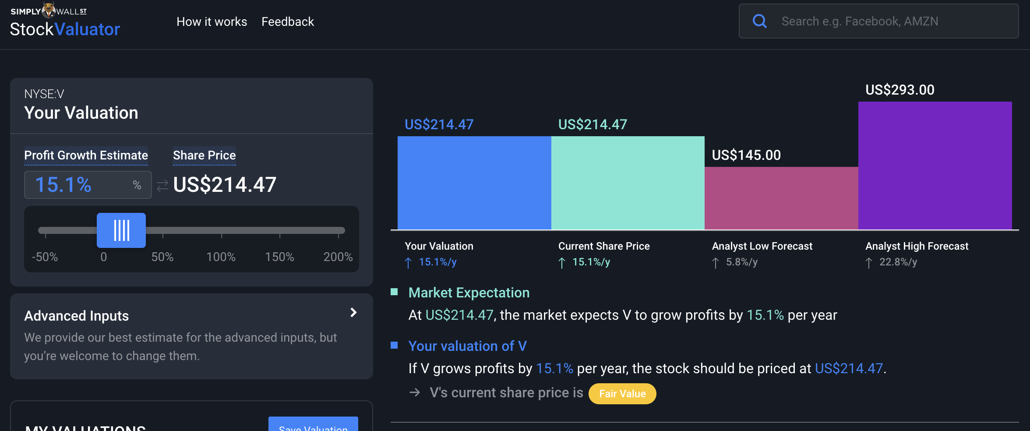Click the -50% slider scale label
Screen dimensions: 1030x431
point(45,257)
